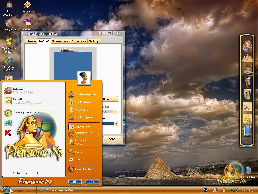
Task: Click Apply in Display Properties
Action: [112, 139]
